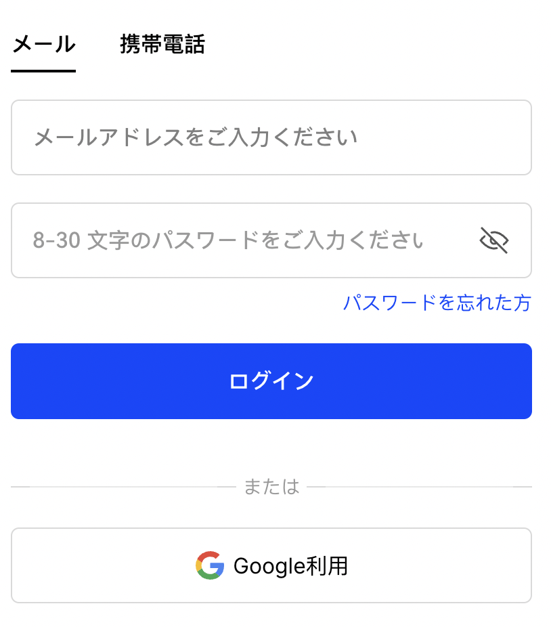
Task: Choose the Google利用 text label
Action: click(290, 566)
